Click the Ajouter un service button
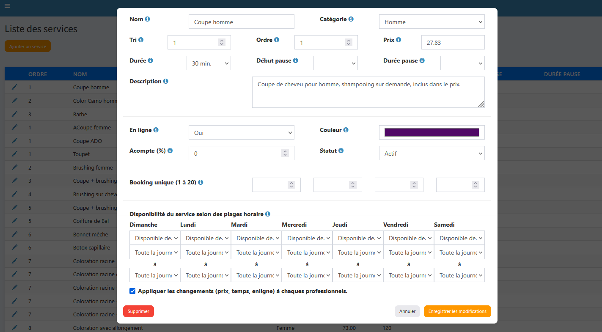Viewport: 602px width, 332px height. [x=28, y=46]
